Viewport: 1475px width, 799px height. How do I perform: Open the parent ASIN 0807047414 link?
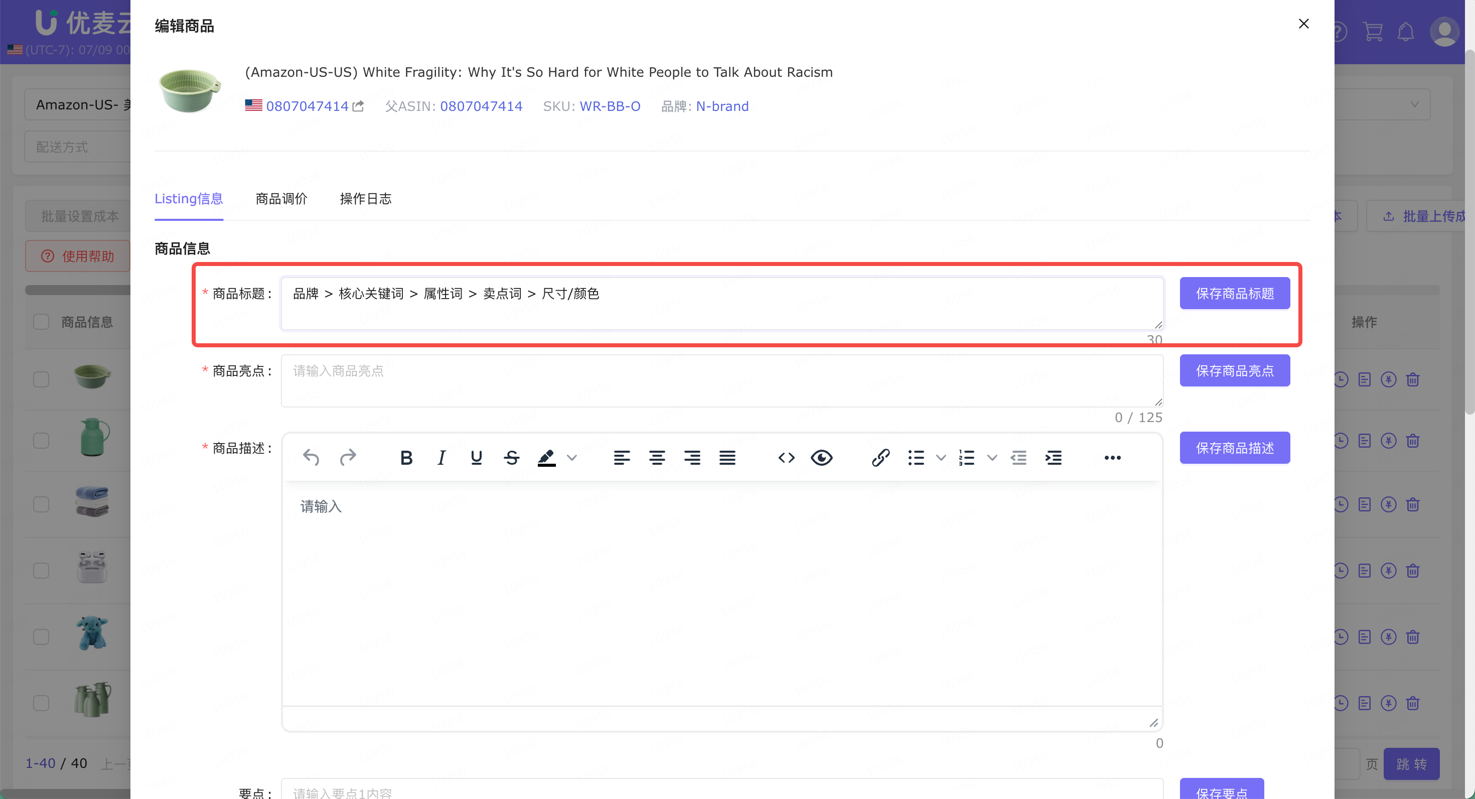coord(481,106)
